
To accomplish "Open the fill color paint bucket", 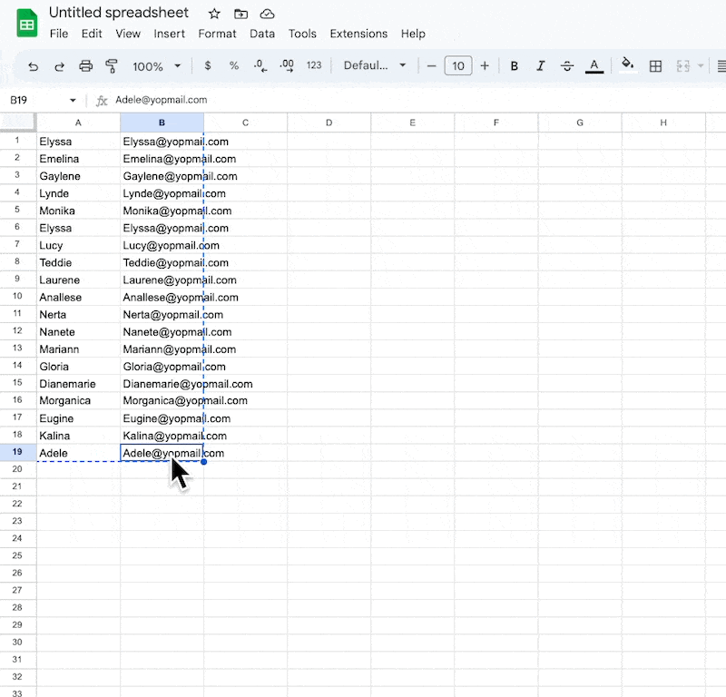I will (x=628, y=64).
